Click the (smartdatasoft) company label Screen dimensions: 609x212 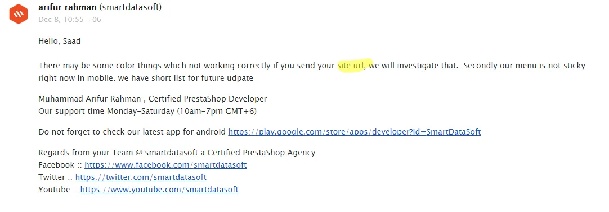point(129,7)
